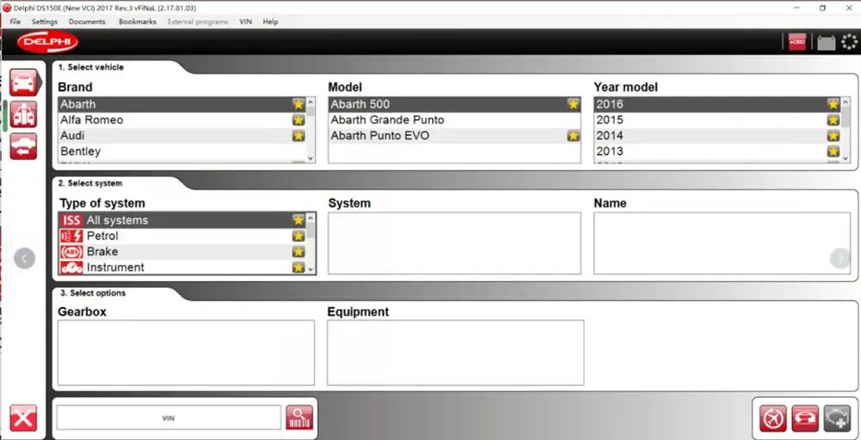Open the Settings menu
This screenshot has width=861, height=440.
[x=45, y=22]
